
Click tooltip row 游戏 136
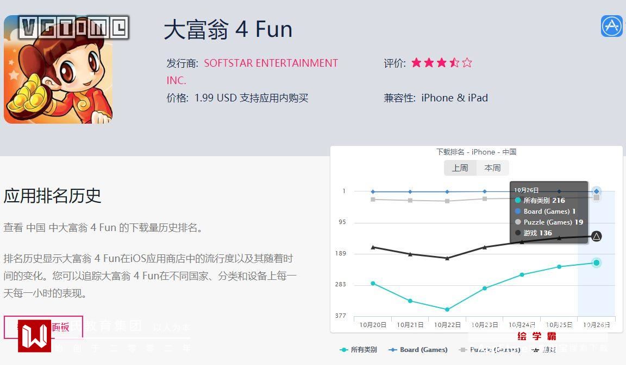click(534, 233)
